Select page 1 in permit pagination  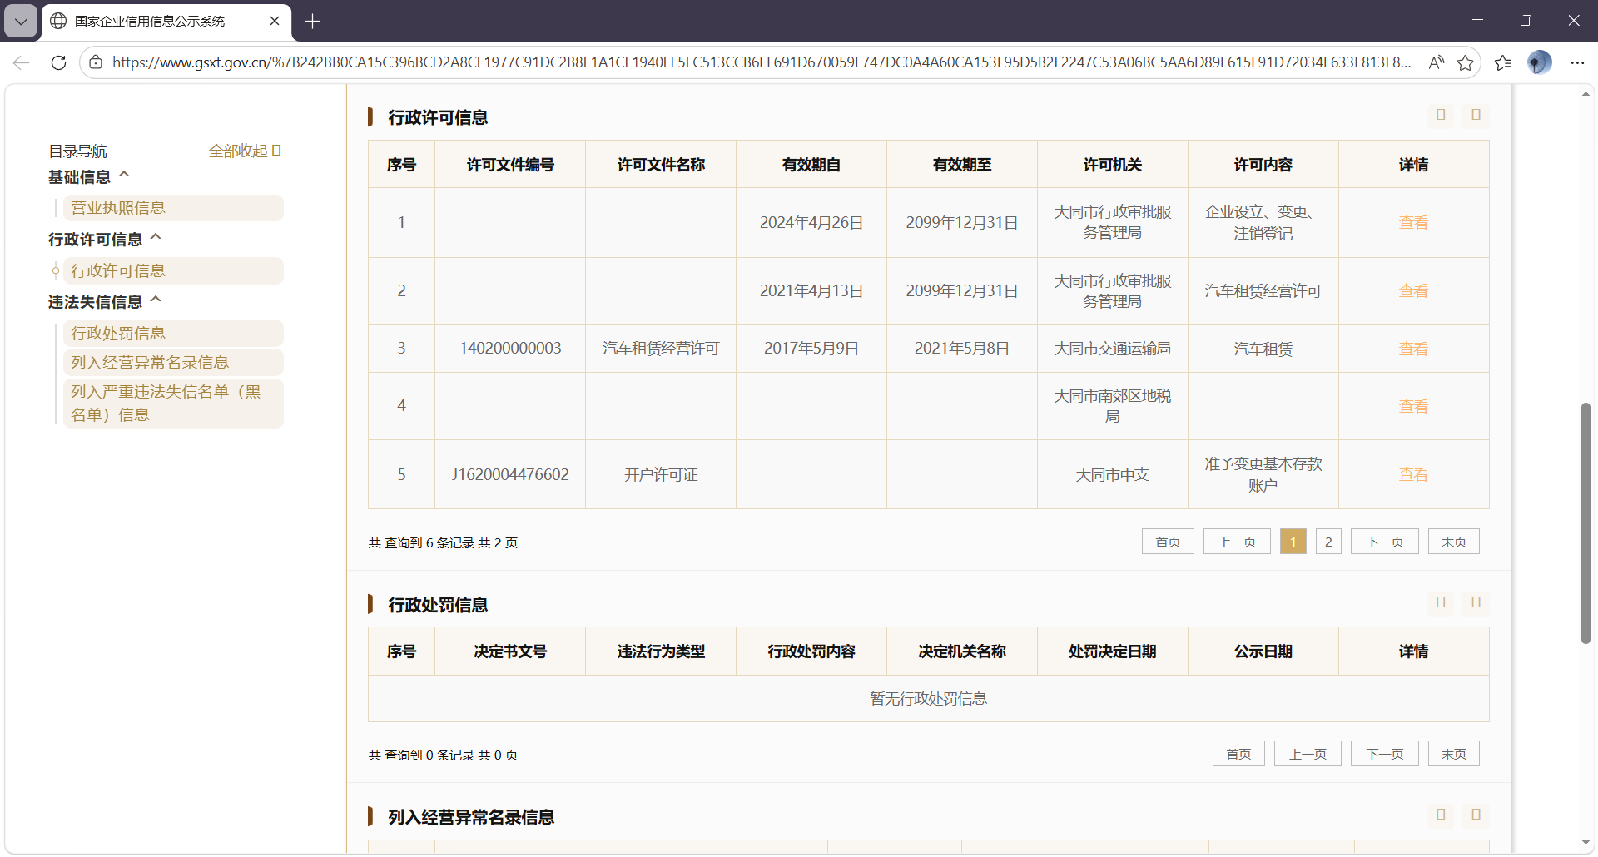(x=1293, y=542)
